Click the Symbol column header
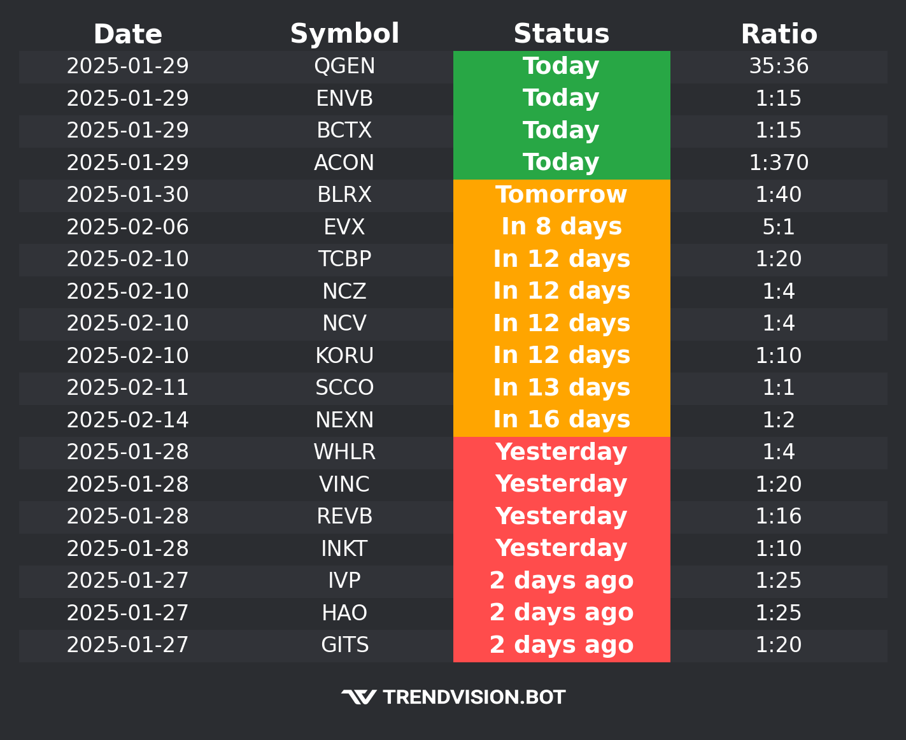The image size is (906, 740). coord(344,34)
